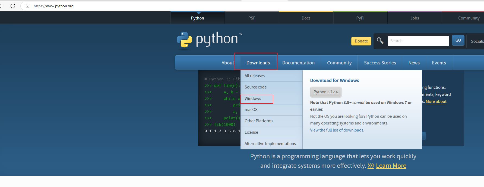Focus the Search text field
484x187 pixels.
(418, 41)
